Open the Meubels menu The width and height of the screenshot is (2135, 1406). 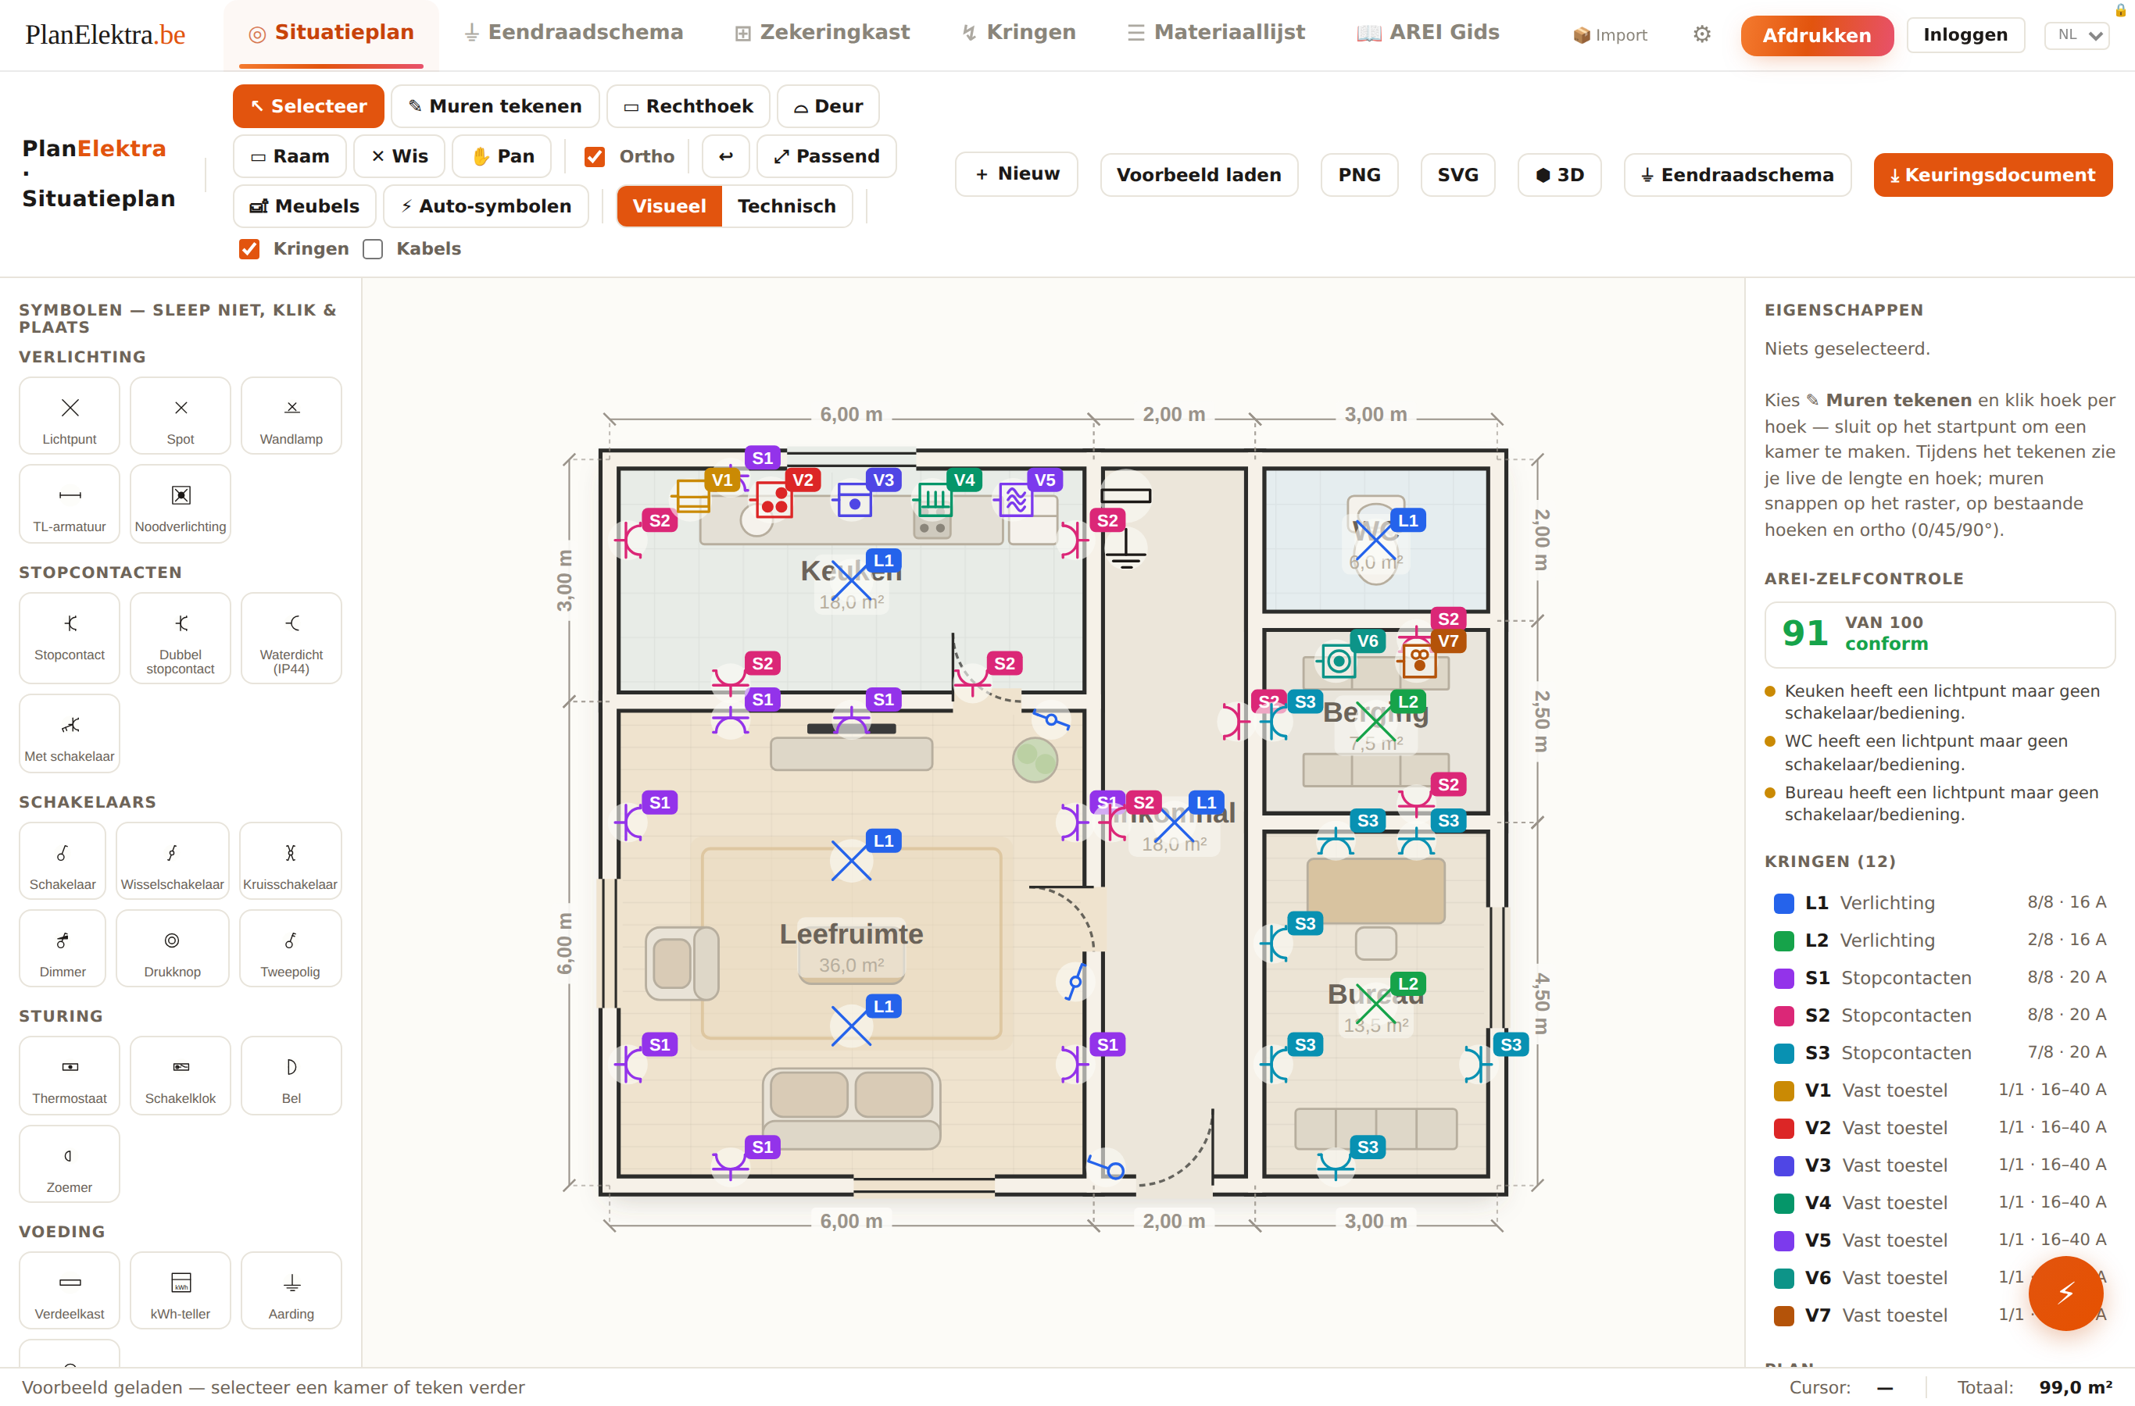point(304,206)
